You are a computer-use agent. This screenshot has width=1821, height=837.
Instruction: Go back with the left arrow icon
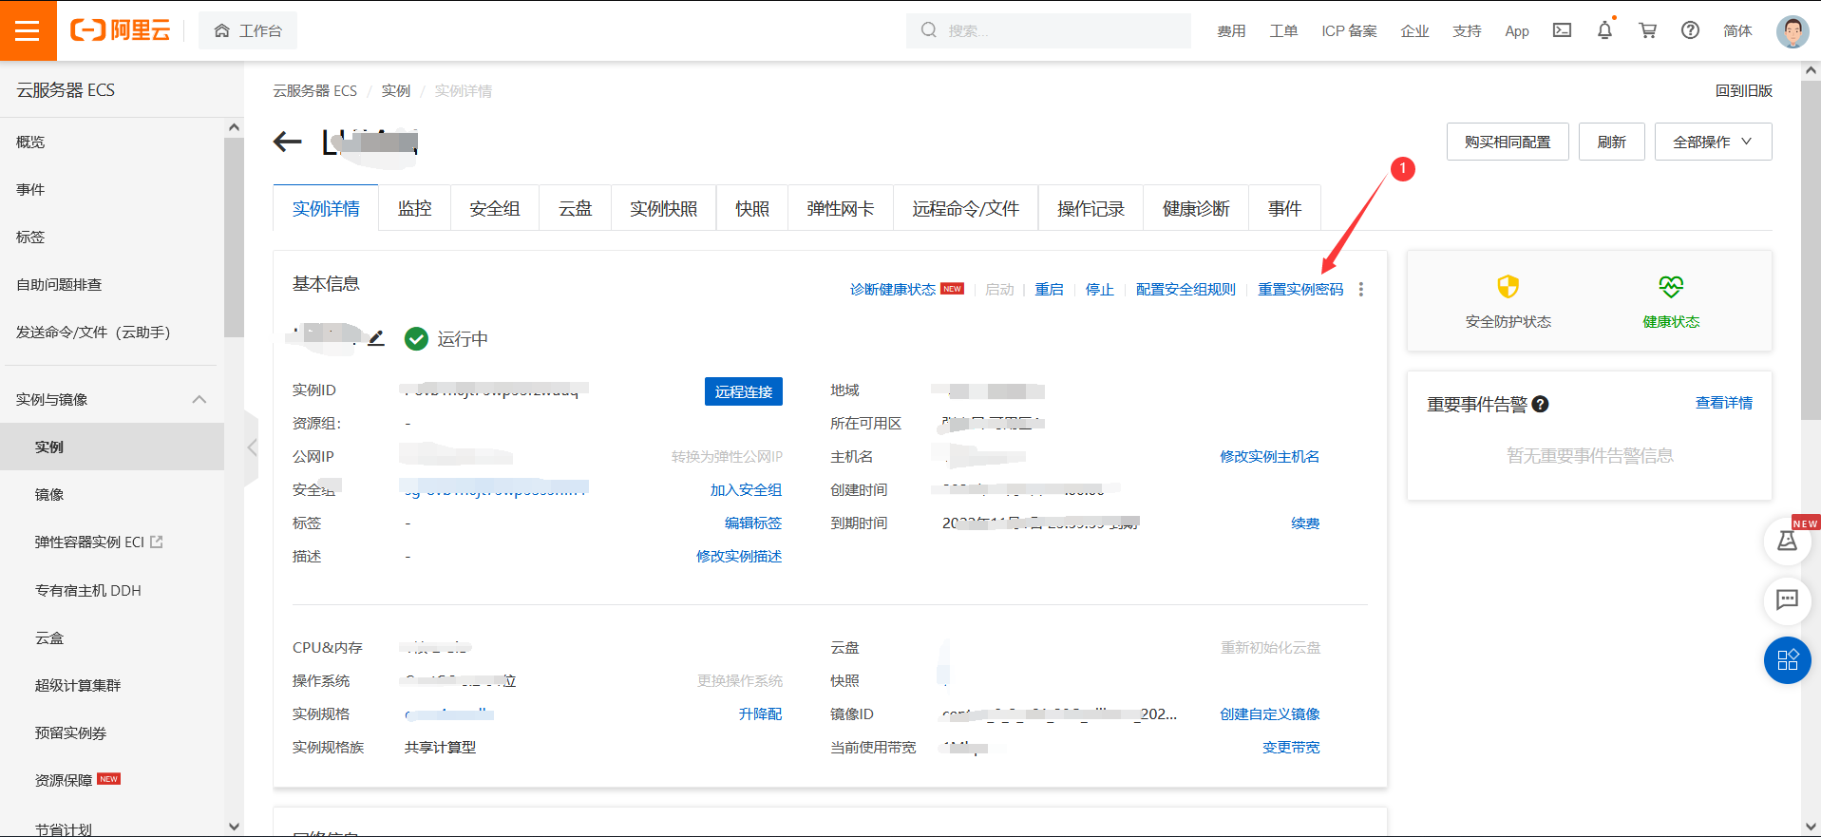click(287, 142)
